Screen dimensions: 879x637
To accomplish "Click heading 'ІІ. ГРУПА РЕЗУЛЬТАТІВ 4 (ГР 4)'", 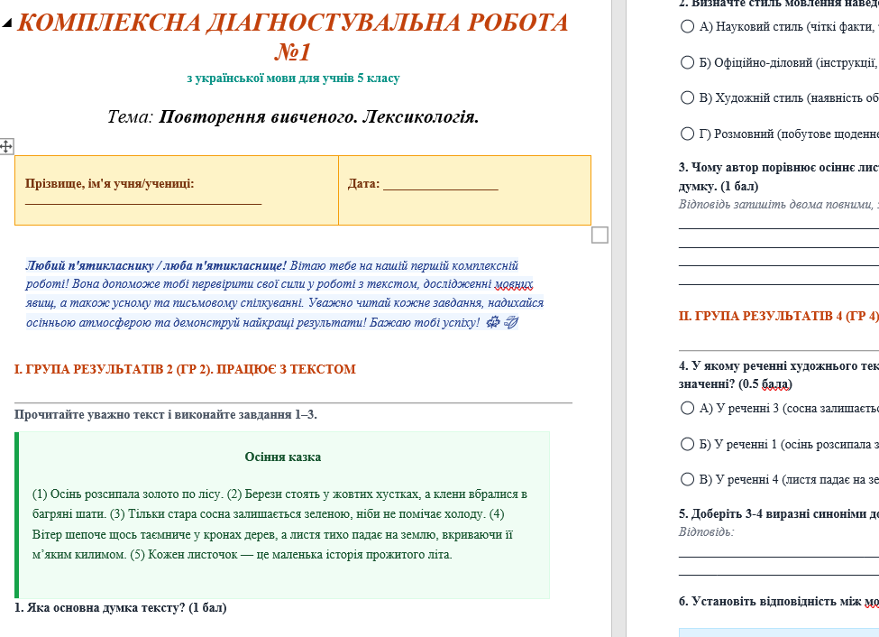I will (x=779, y=316).
